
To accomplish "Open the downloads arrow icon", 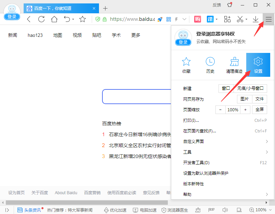I will (255, 19).
